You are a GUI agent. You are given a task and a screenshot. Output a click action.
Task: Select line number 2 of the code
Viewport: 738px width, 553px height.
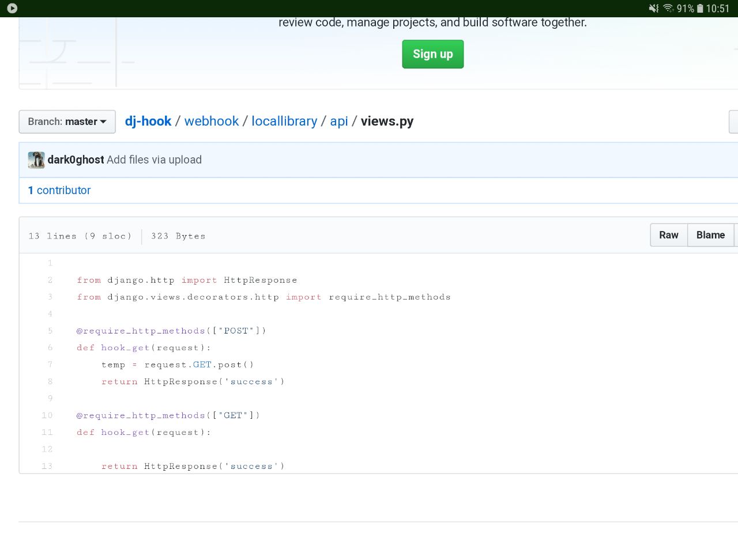(50, 280)
